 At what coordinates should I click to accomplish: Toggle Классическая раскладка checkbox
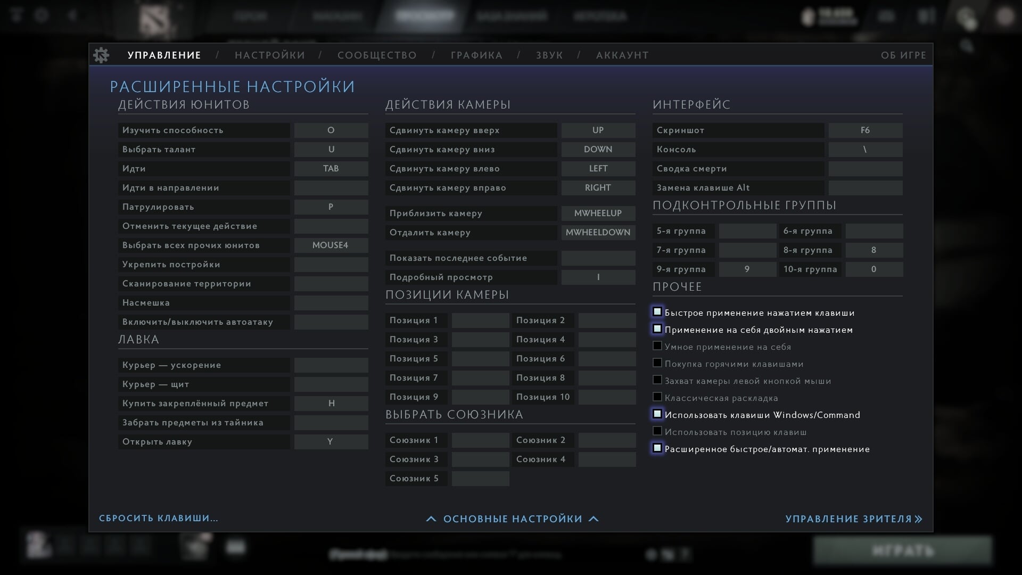(657, 397)
